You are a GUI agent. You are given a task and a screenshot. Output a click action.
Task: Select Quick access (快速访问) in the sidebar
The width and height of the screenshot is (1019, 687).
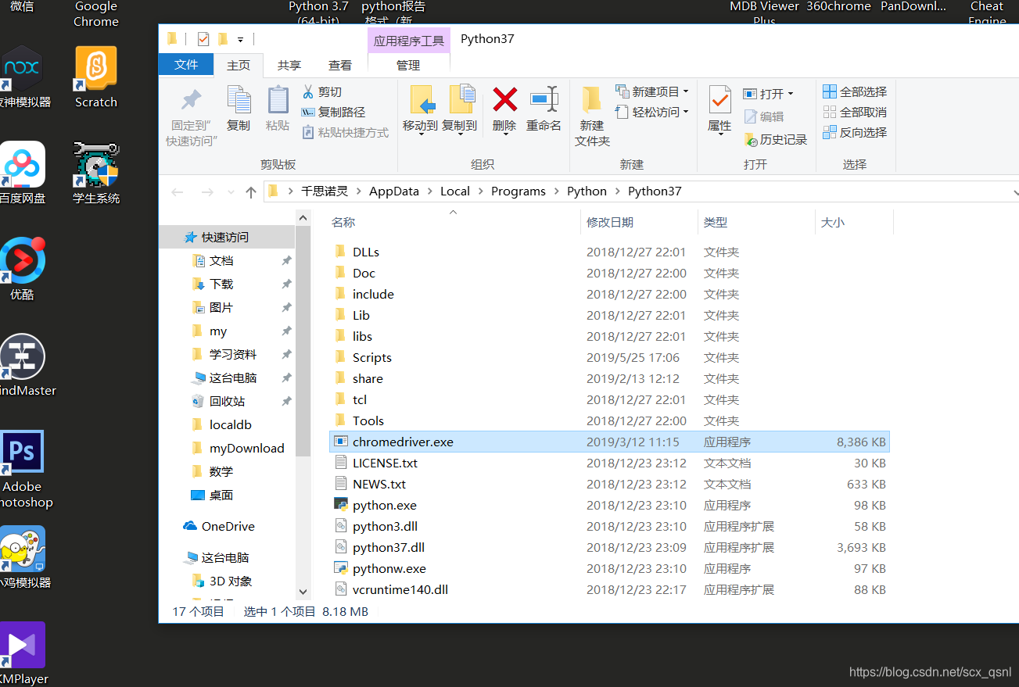click(x=227, y=237)
